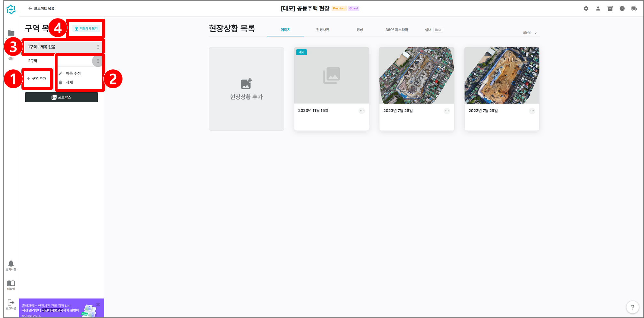Open the 2023년 7월 26일 aerial thumbnail
Viewport: 644px width, 318px height.
416,75
